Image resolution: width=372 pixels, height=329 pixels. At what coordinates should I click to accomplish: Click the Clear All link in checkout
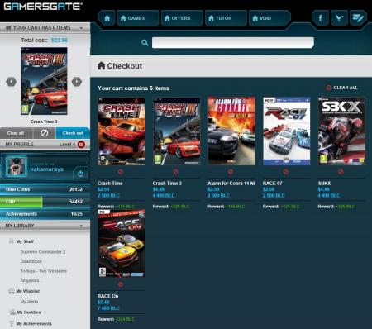tap(341, 88)
